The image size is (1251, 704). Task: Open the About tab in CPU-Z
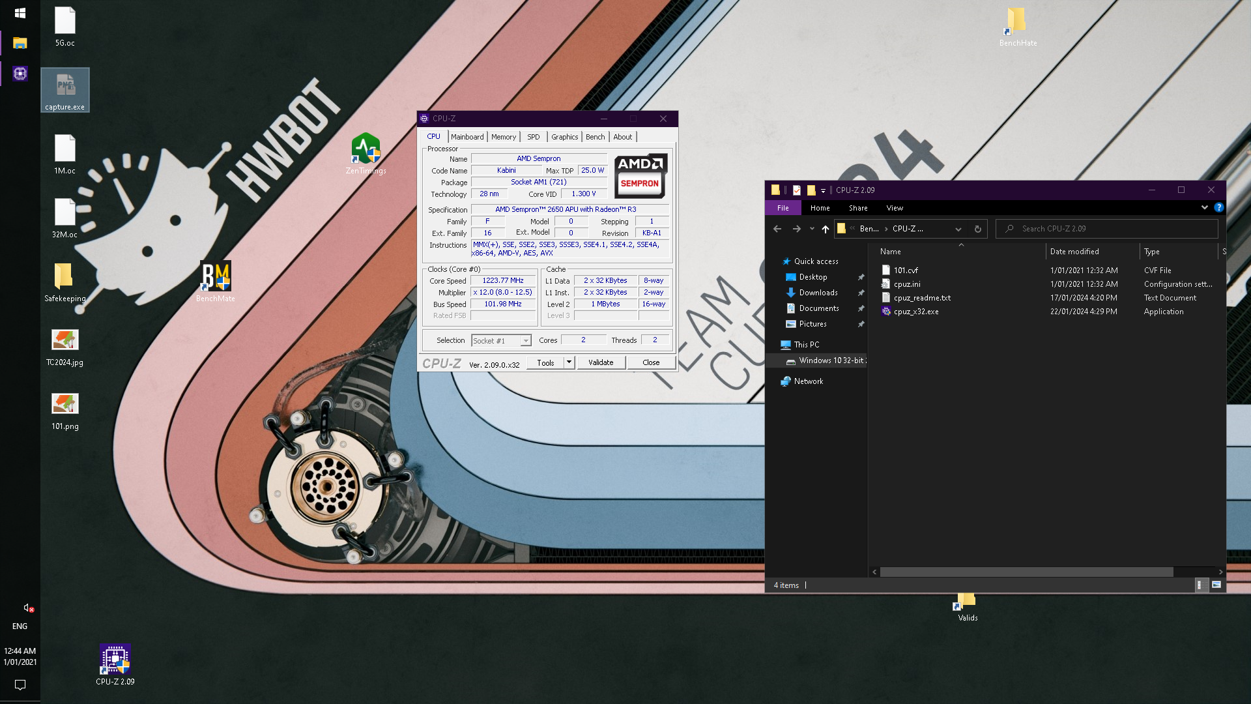[623, 137]
